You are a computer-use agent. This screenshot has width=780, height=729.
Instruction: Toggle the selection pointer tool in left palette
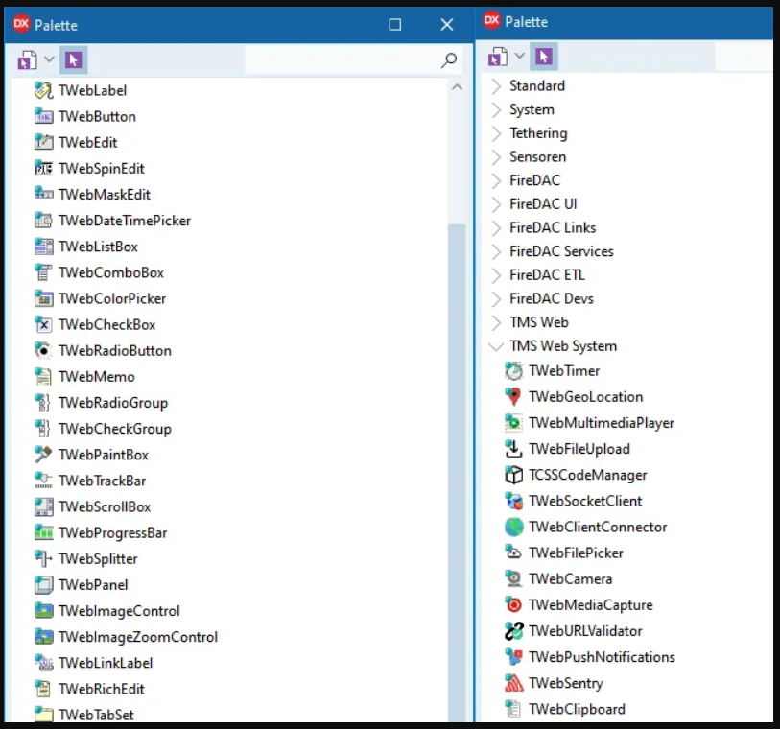(73, 59)
